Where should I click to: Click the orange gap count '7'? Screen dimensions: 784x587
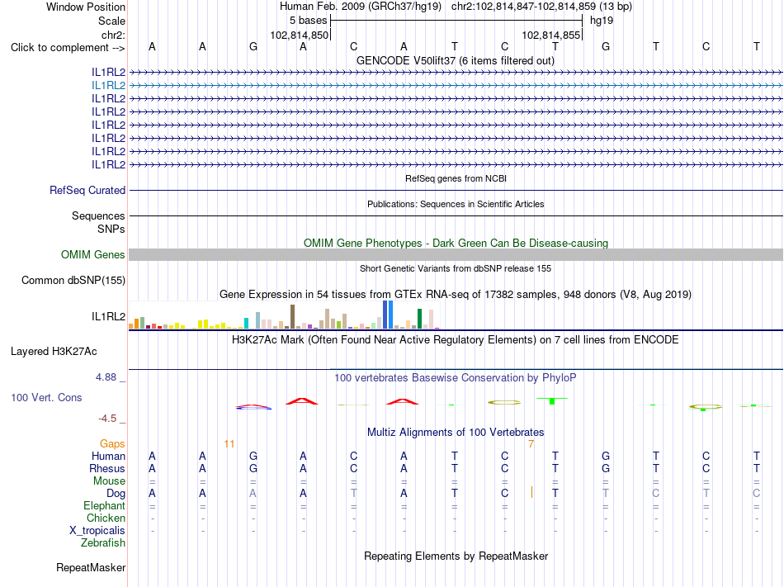[x=531, y=444]
